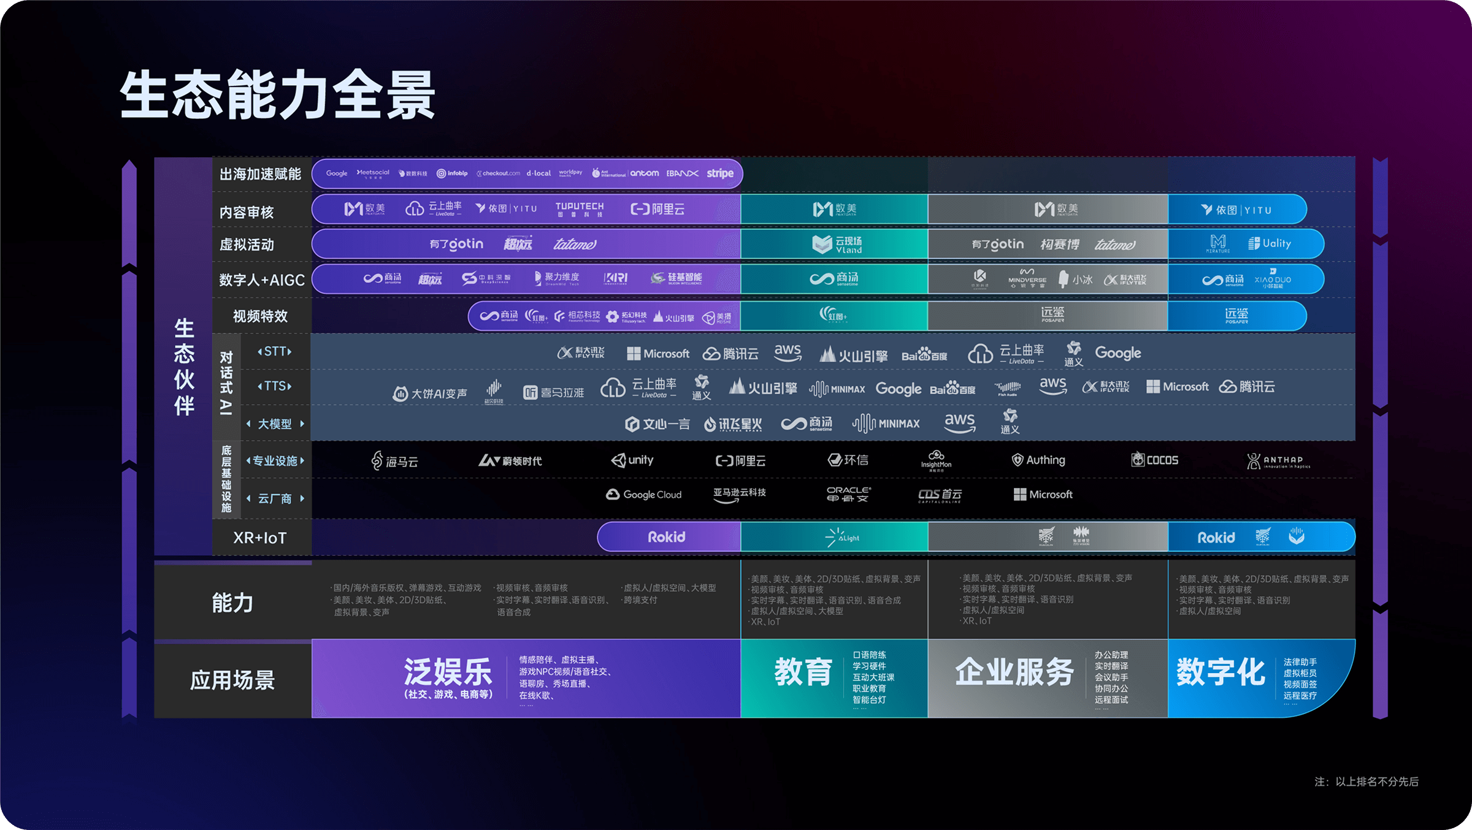Select the XR+IoT row label
Screen dimensions: 1472x830
point(260,538)
